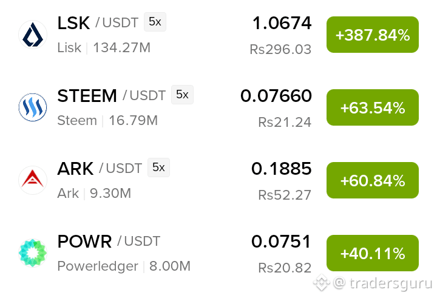Open the STEEM / USDT pair name
This screenshot has width=437, height=298.
point(112,96)
